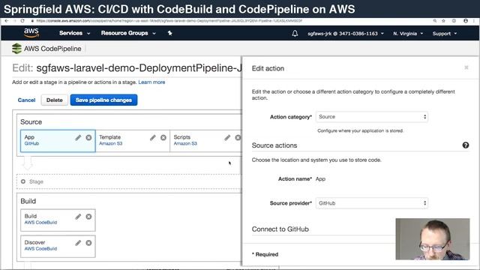
Task: Edit the Scripts Amazon S3 action pencil
Action: 227,138
